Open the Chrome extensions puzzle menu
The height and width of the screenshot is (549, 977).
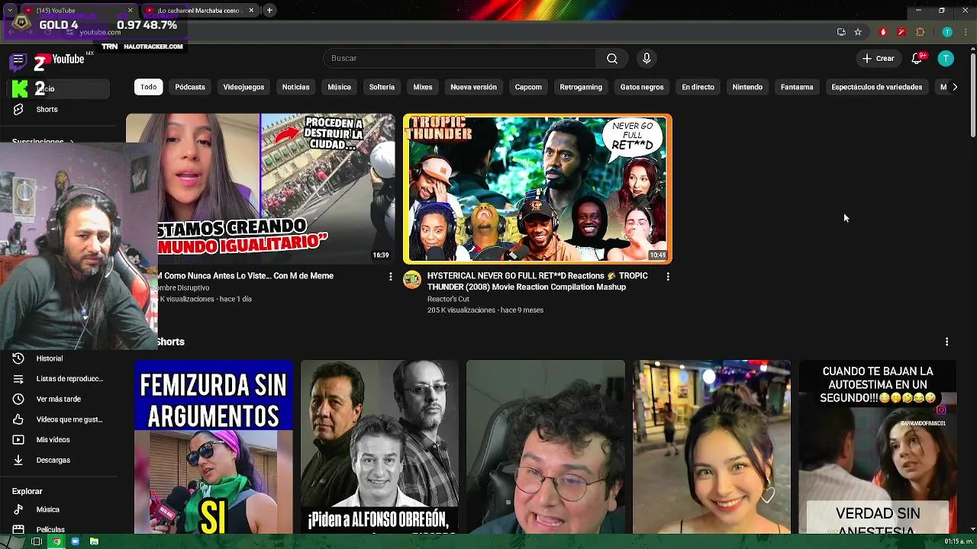point(920,32)
